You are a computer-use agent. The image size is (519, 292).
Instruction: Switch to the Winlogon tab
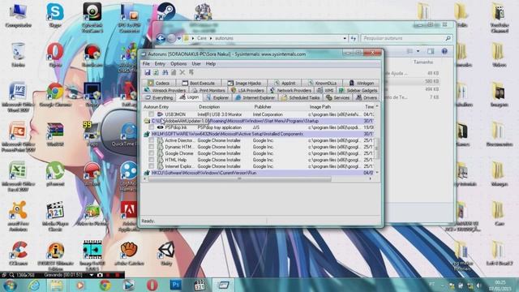362,83
